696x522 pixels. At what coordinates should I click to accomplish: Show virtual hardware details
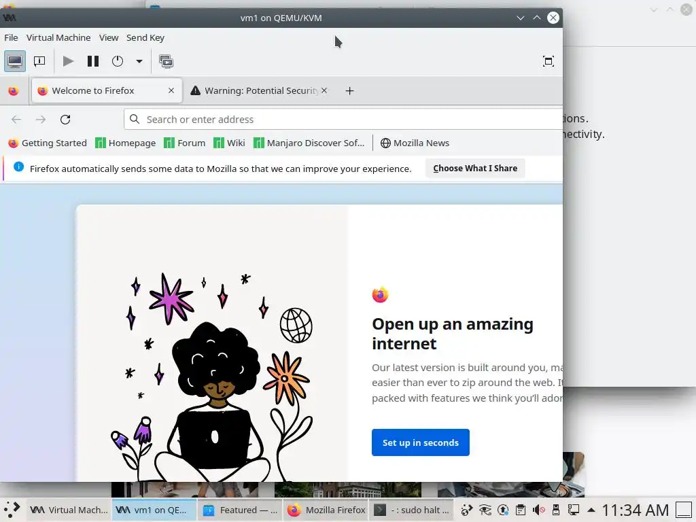[x=39, y=61]
